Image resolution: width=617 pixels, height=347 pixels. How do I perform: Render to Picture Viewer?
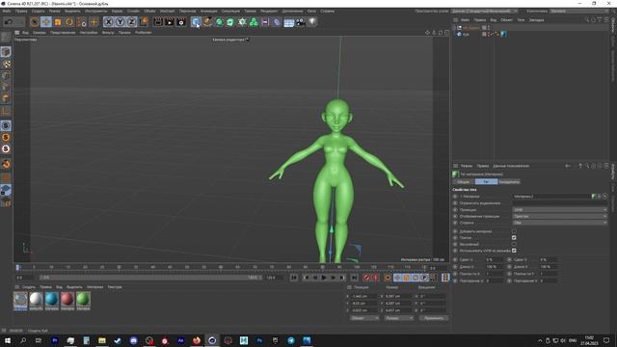[170, 22]
